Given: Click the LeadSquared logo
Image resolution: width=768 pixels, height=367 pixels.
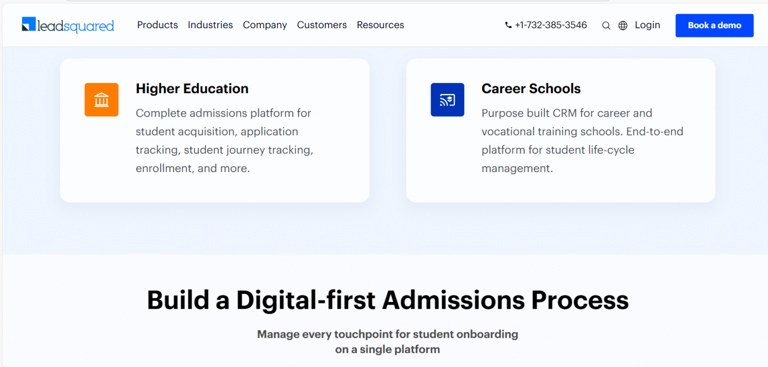Looking at the screenshot, I should pyautogui.click(x=68, y=25).
